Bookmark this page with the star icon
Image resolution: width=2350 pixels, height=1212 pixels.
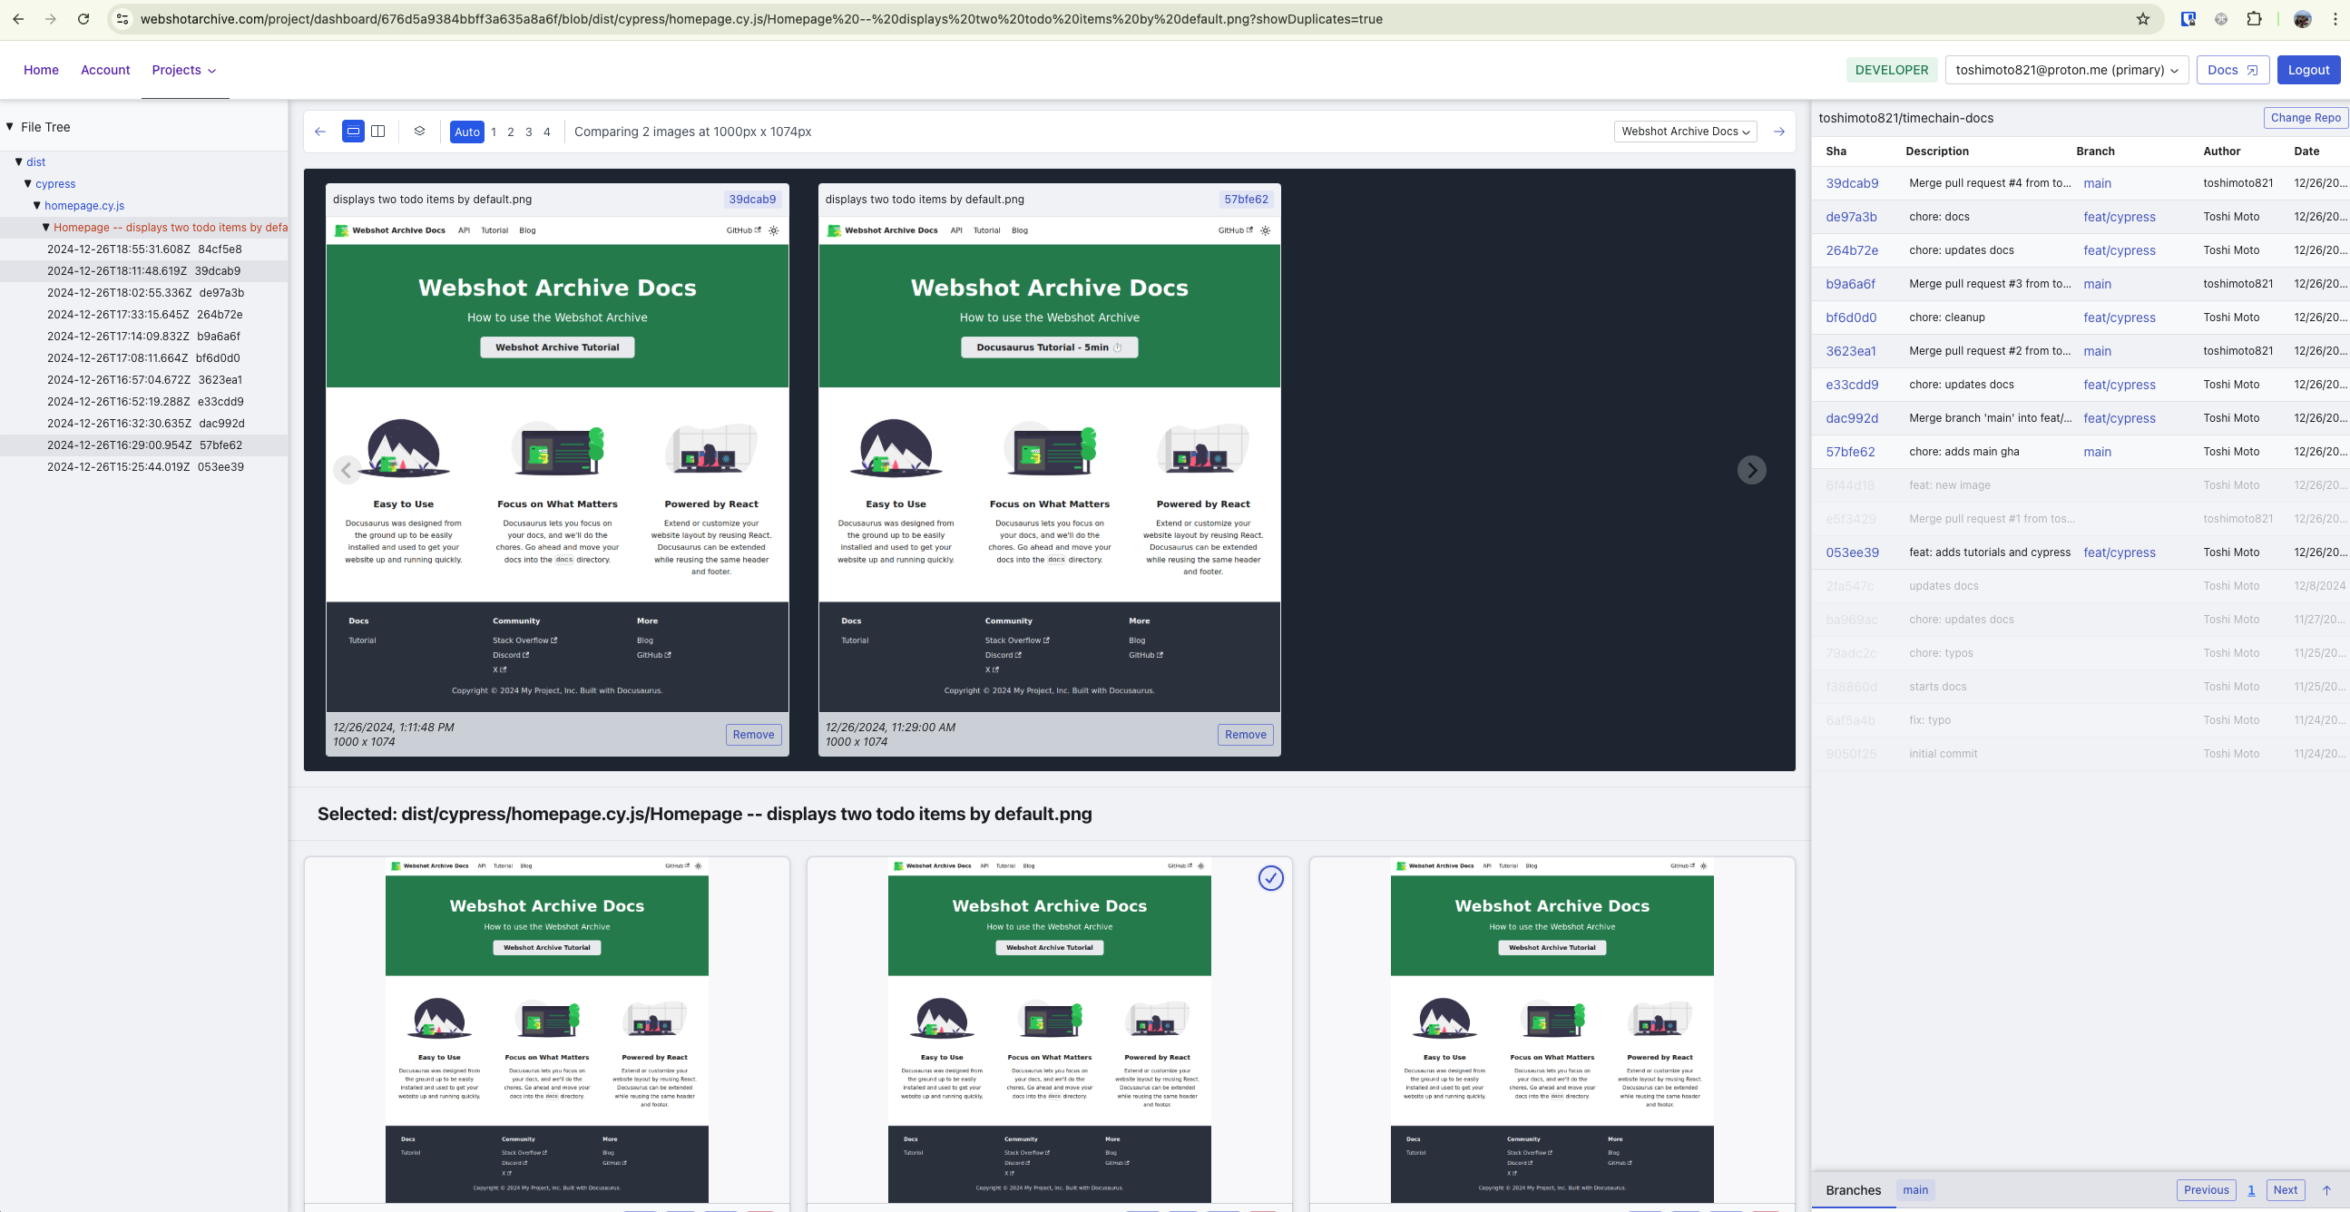[2143, 19]
